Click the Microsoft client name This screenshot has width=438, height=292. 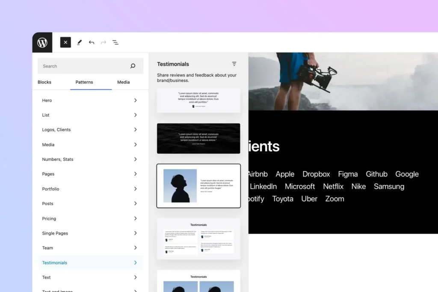click(x=300, y=186)
